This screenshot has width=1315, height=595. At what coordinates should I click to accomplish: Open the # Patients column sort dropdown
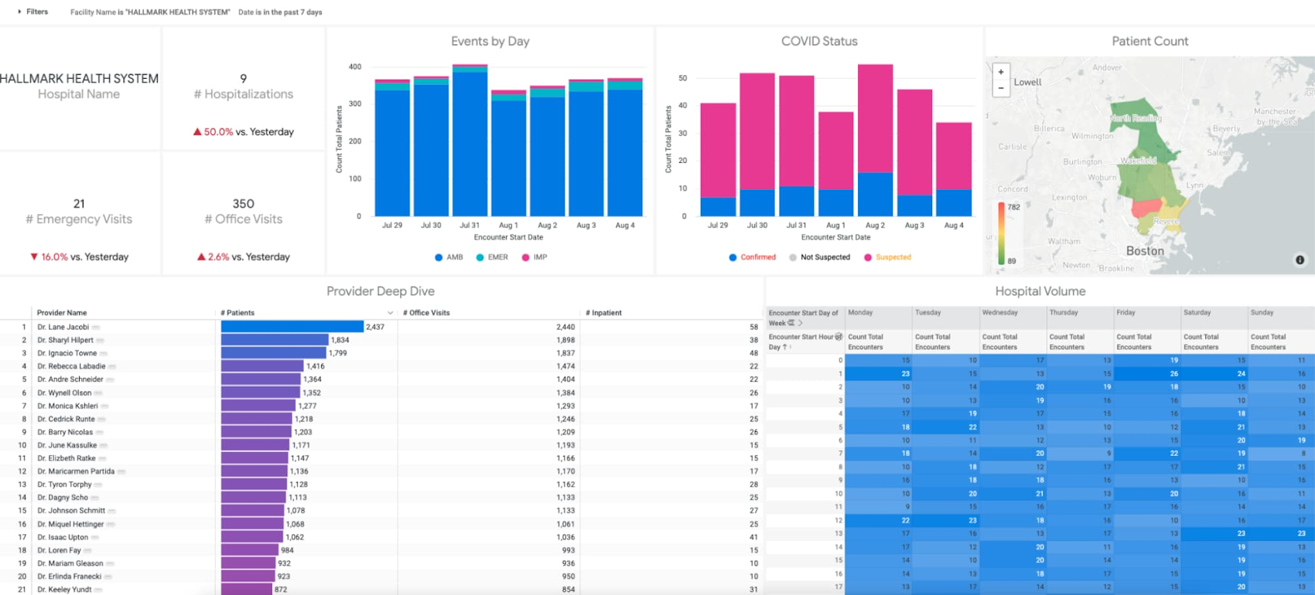click(390, 313)
